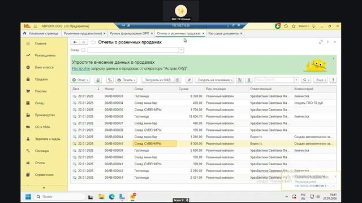Viewport: 362px width, 203px height.
Task: Click the document list toolbar icon before search field
Action: 249,80
